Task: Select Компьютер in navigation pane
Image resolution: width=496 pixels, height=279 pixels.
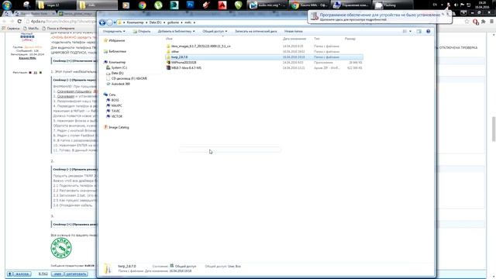Action: 117,62
